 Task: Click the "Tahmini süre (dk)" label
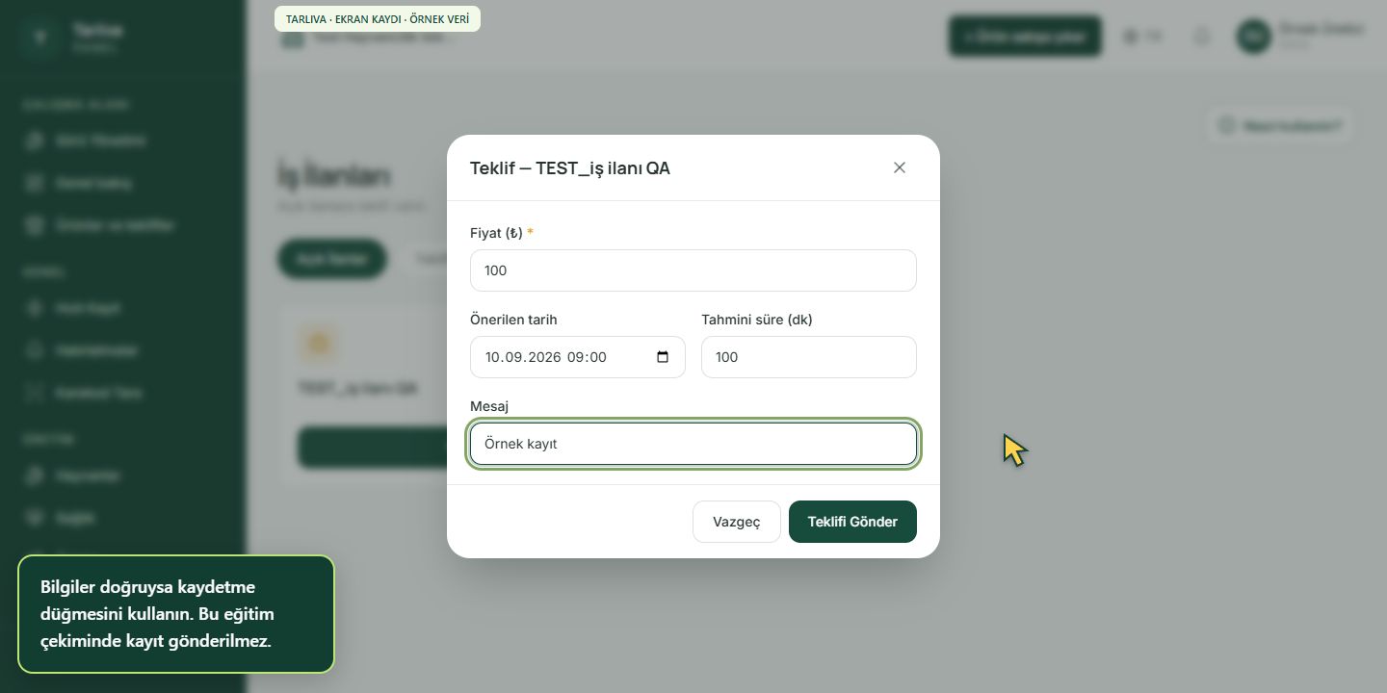[x=757, y=320]
